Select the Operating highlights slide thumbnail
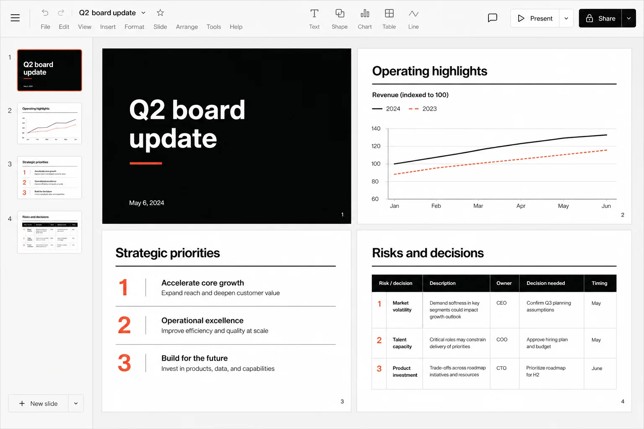Image resolution: width=644 pixels, height=429 pixels. (x=49, y=124)
